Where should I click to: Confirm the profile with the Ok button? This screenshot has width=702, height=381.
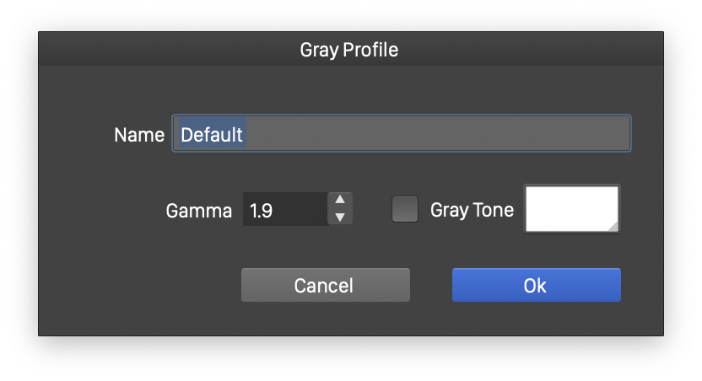coord(536,285)
